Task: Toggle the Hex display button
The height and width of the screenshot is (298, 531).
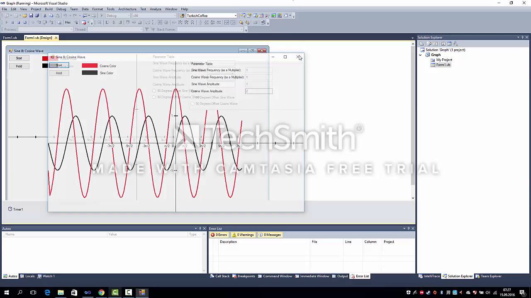Action: [68, 22]
